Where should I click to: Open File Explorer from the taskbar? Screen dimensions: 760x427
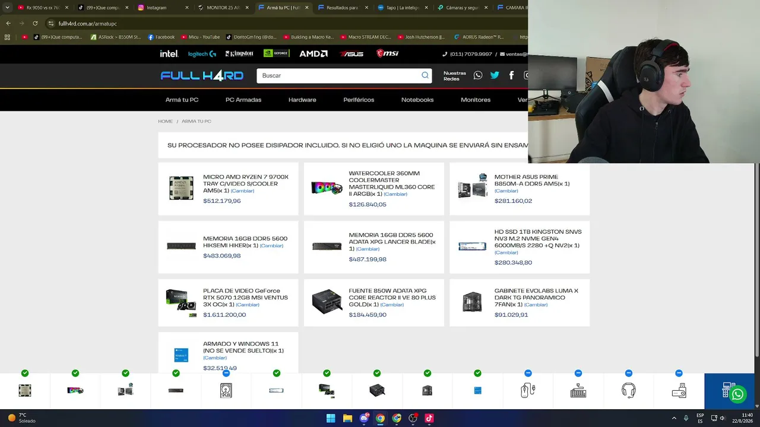(x=347, y=418)
